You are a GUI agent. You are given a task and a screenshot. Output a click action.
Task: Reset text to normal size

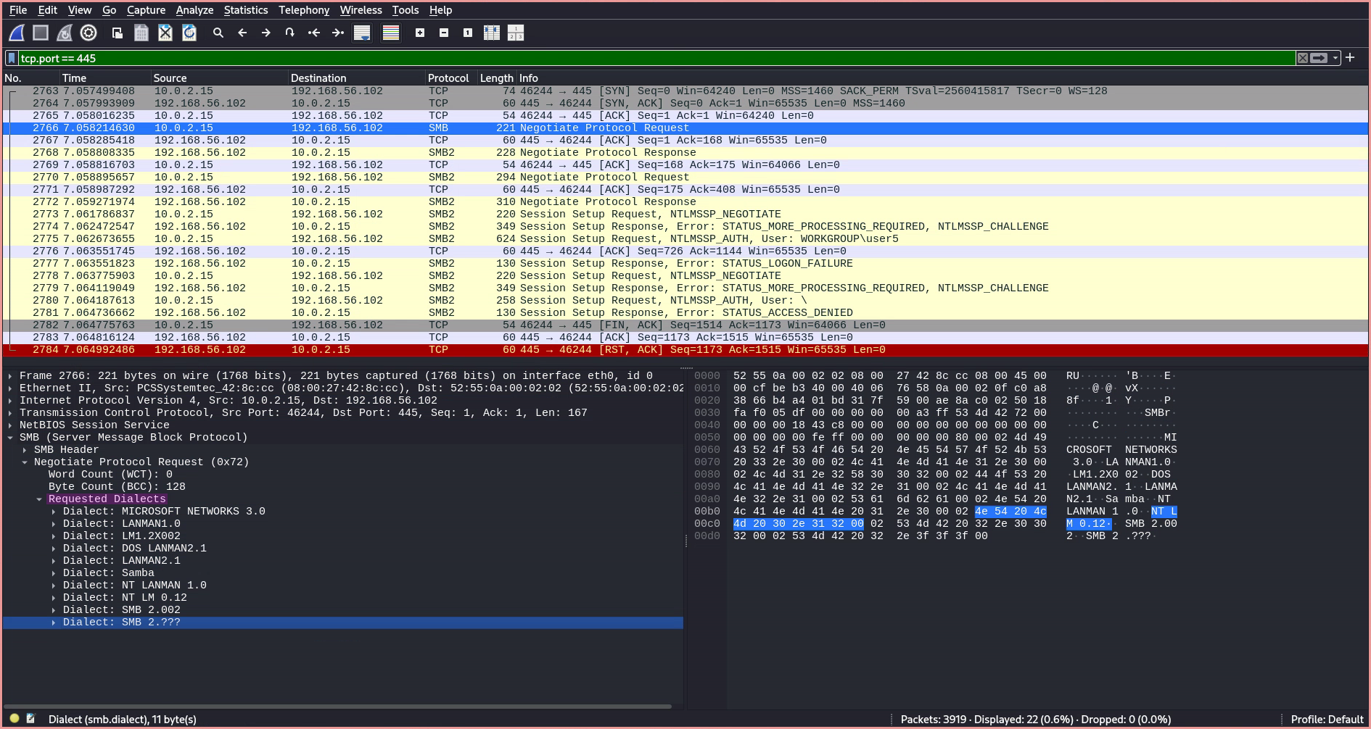point(468,33)
